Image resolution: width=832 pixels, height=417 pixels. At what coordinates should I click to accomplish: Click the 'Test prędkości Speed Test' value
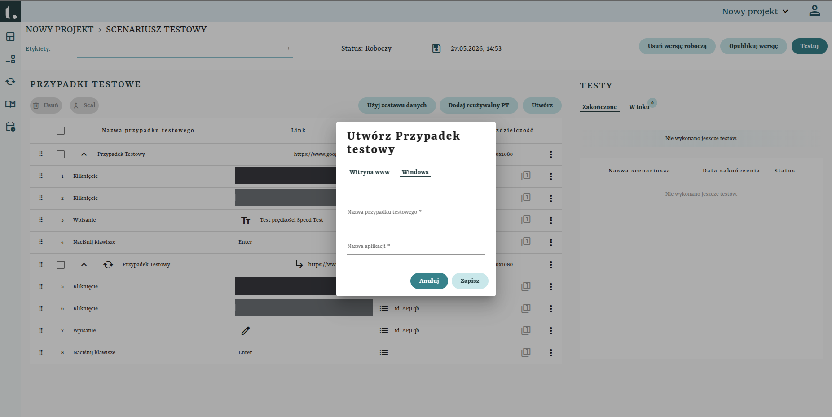pos(291,220)
